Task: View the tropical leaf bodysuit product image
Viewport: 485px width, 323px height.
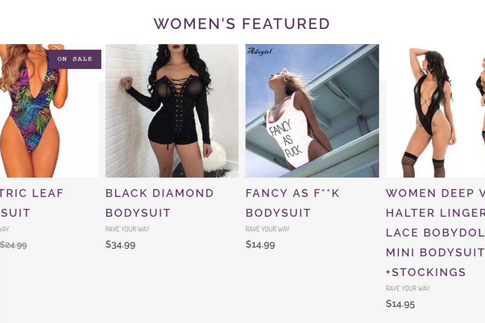Action: click(49, 111)
